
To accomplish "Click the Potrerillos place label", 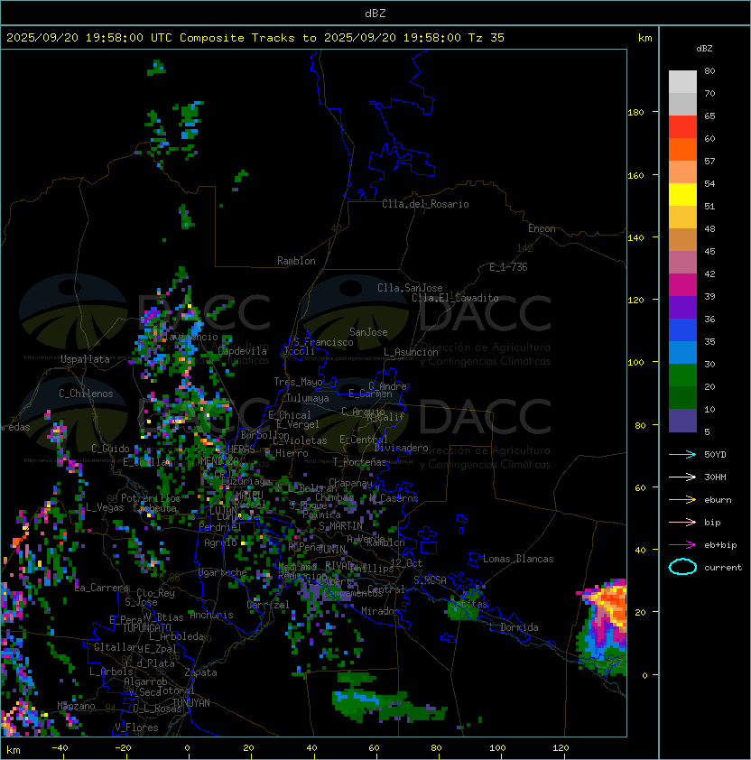I will [151, 497].
